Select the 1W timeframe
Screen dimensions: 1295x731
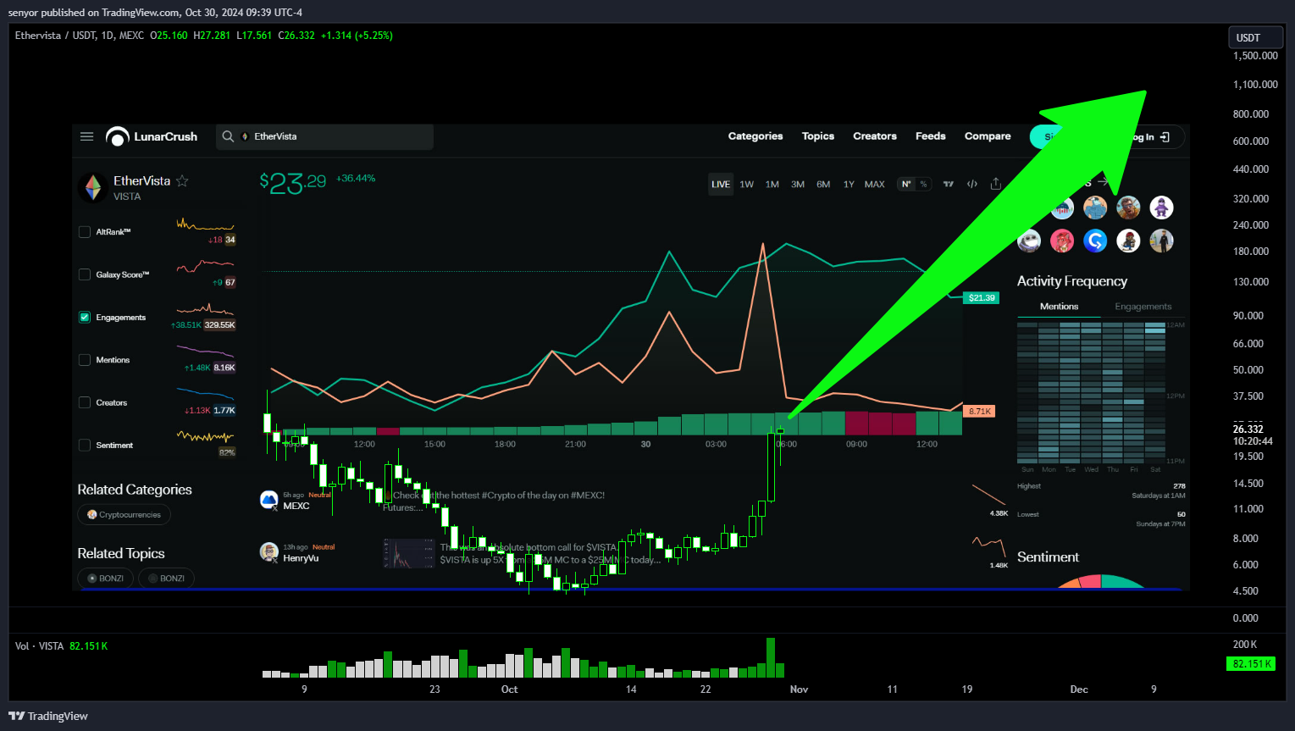[x=747, y=185]
